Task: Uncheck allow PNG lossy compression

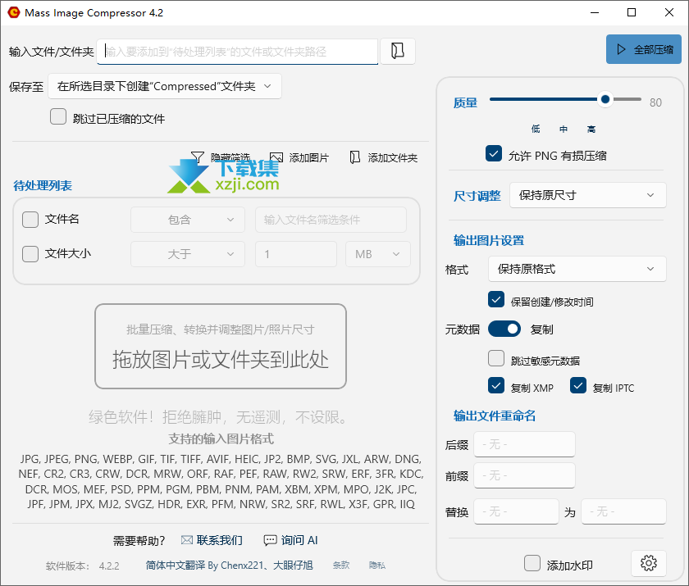Action: click(x=494, y=154)
